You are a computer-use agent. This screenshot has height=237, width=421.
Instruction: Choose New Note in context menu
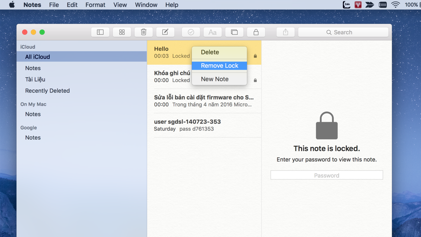[x=219, y=79]
